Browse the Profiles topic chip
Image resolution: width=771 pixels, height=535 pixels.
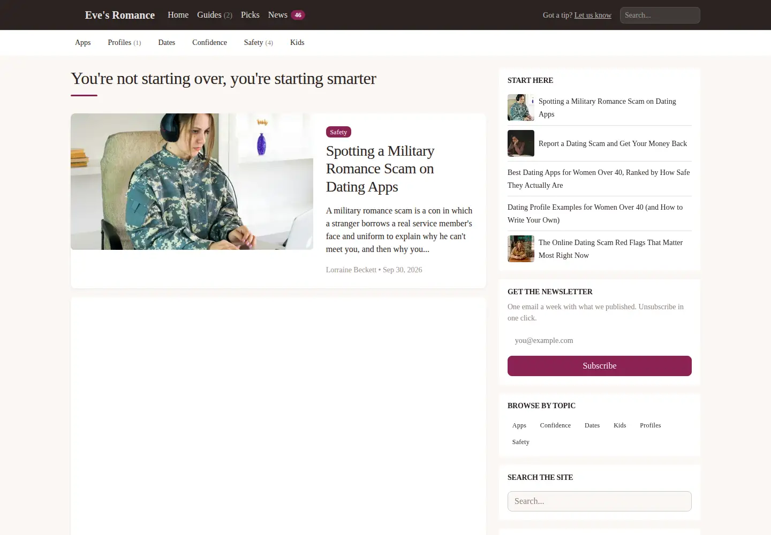point(651,425)
